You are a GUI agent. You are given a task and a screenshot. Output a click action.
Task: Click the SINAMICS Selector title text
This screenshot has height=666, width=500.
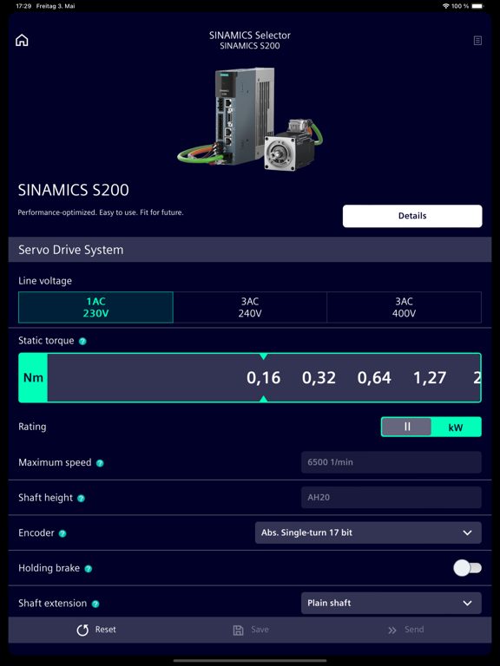coord(250,36)
